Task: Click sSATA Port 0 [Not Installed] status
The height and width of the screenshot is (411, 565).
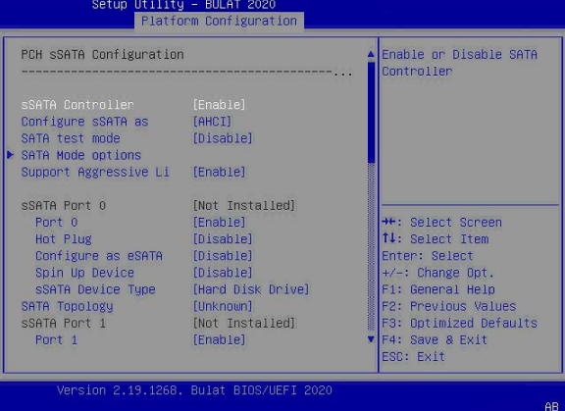Action: tap(244, 206)
